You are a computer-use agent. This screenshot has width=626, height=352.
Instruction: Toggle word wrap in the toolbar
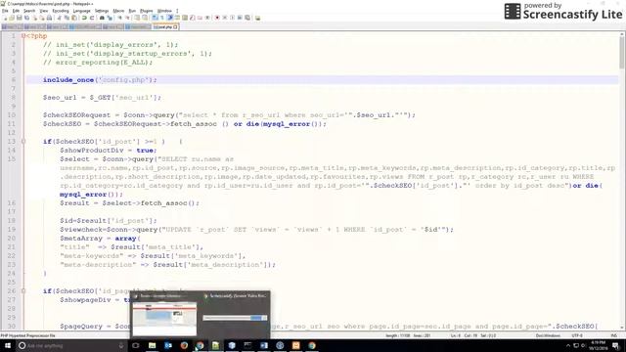point(155,18)
